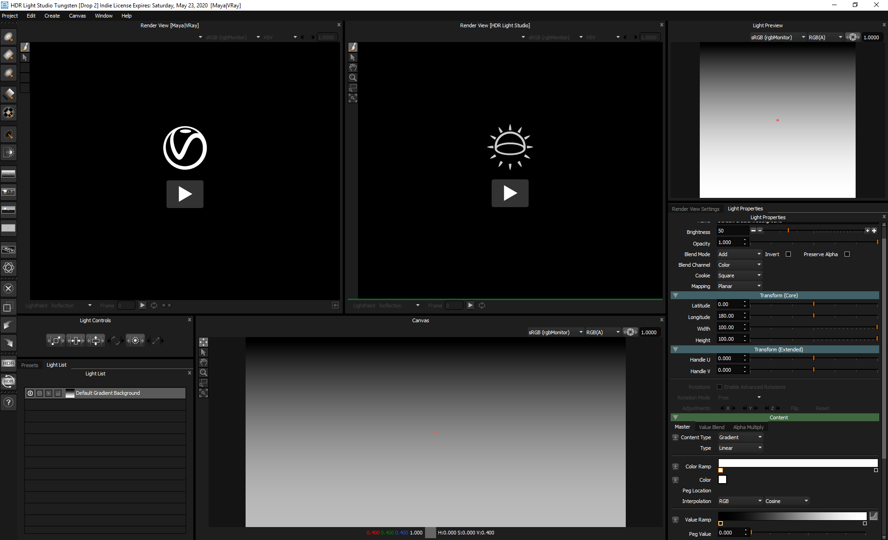
Task: Click the Uber Light atom icon
Action: click(x=8, y=268)
